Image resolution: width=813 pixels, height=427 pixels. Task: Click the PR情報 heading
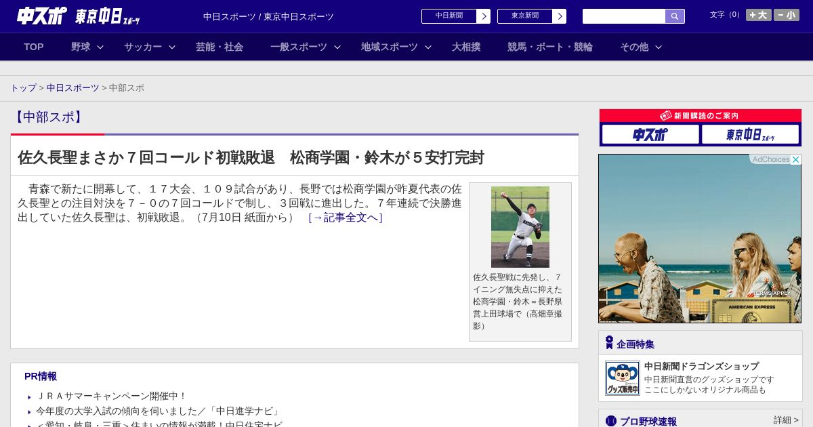[x=41, y=376]
